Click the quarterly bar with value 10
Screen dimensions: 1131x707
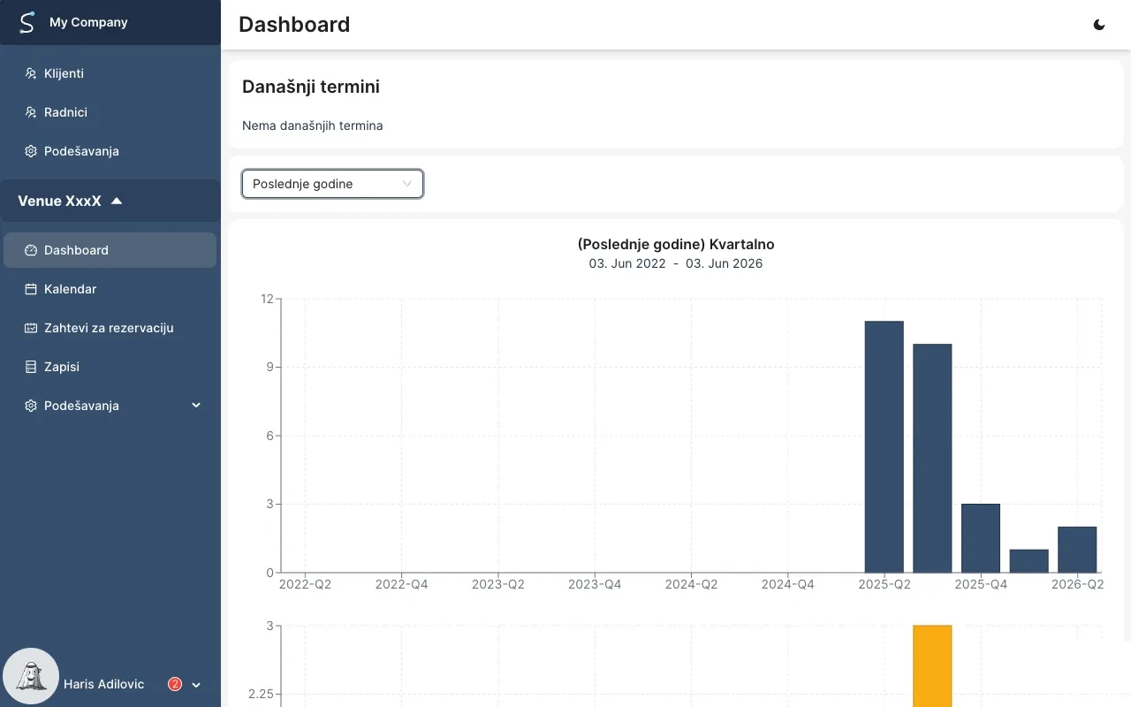pos(932,458)
